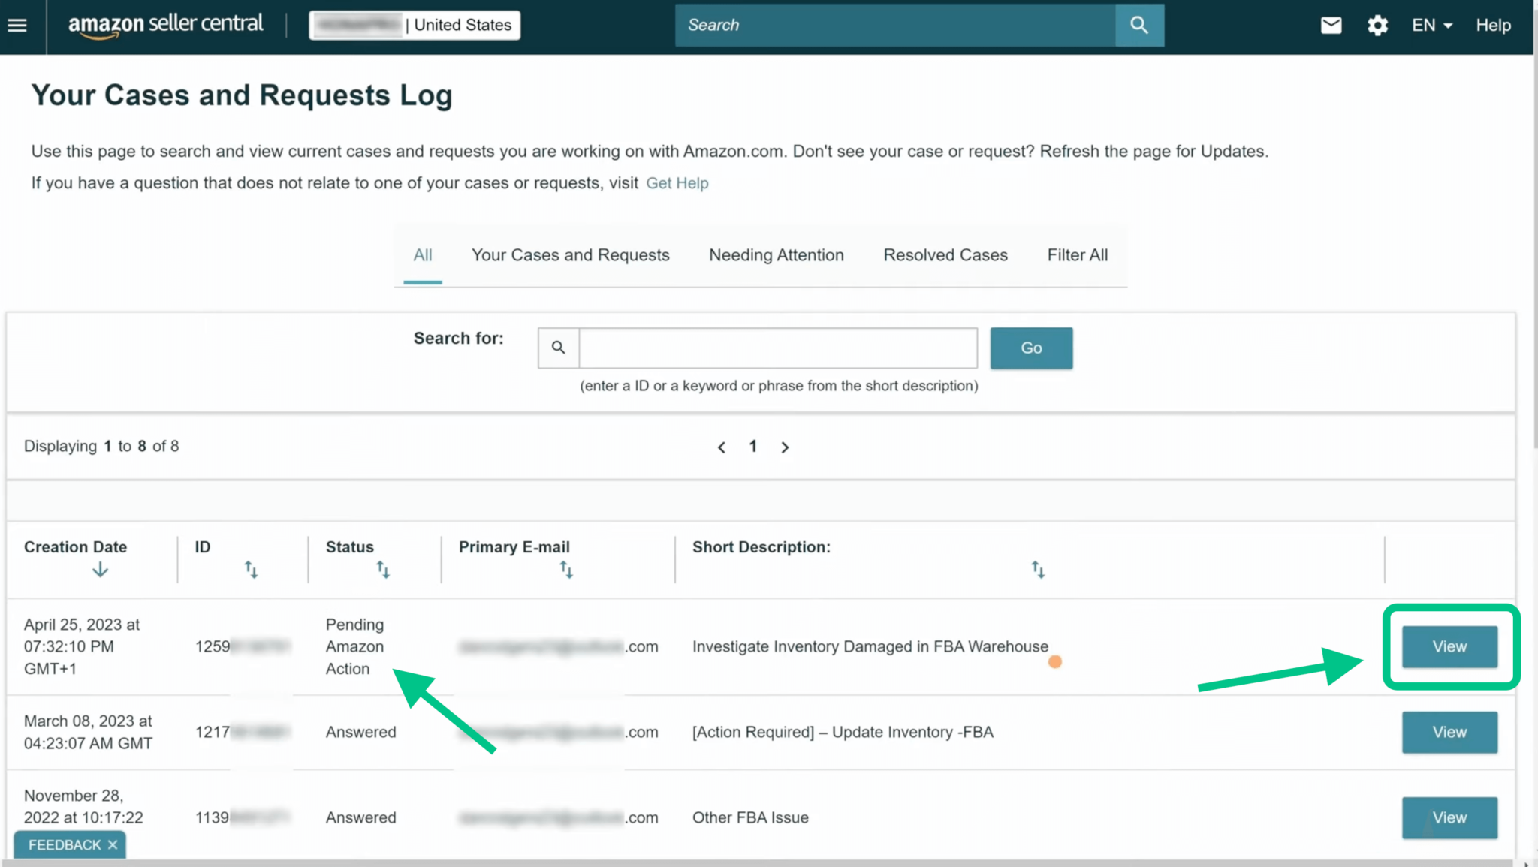Click inside the Search for input field

tap(777, 348)
